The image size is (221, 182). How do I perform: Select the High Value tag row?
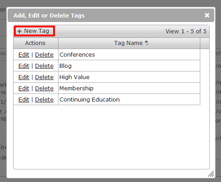pyautogui.click(x=107, y=77)
